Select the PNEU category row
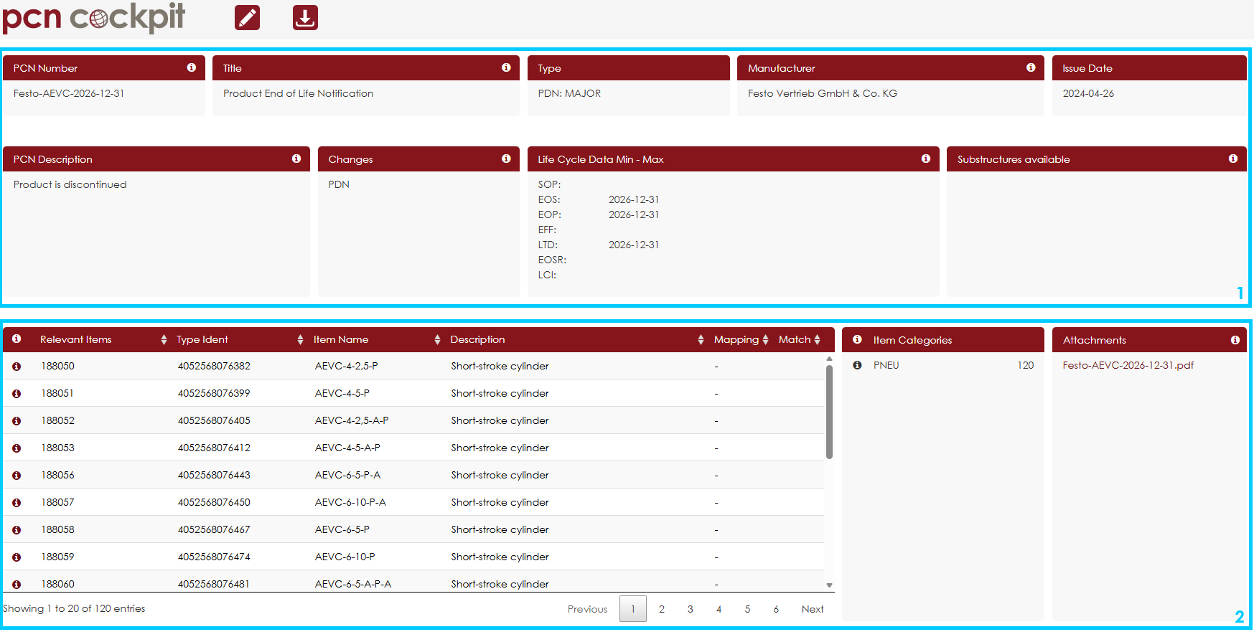The image size is (1254, 637). pyautogui.click(x=942, y=365)
